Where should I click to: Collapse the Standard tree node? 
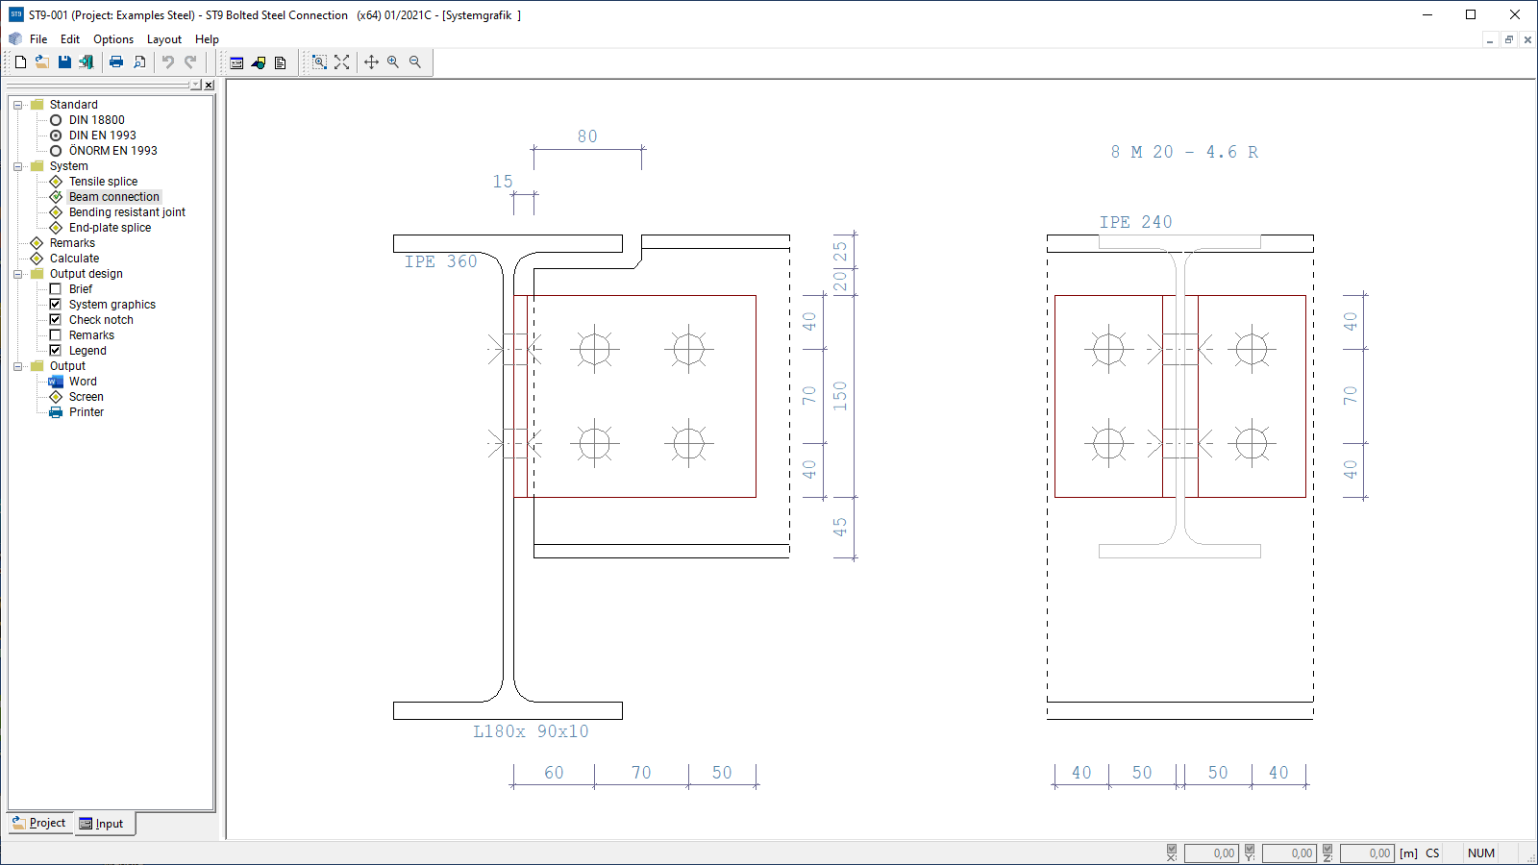tap(17, 105)
